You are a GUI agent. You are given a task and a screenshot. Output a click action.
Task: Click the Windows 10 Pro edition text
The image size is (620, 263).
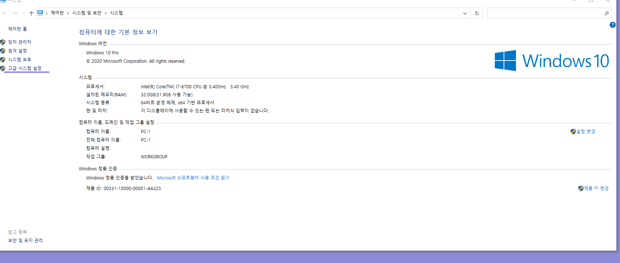(x=102, y=53)
